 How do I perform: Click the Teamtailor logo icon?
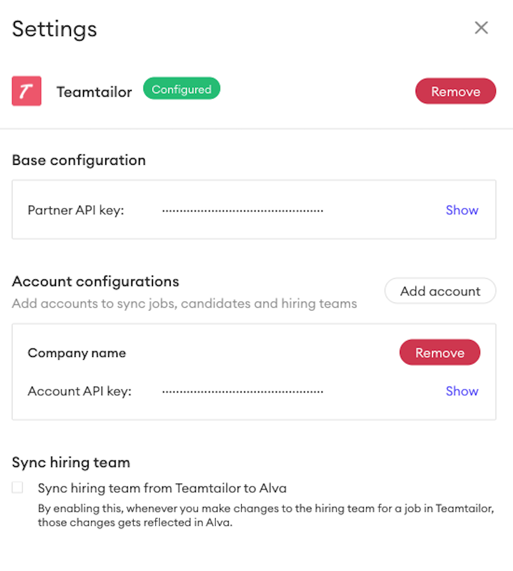click(26, 91)
